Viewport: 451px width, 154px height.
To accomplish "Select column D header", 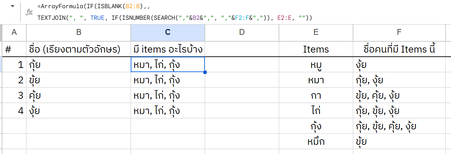I will coord(242,32).
